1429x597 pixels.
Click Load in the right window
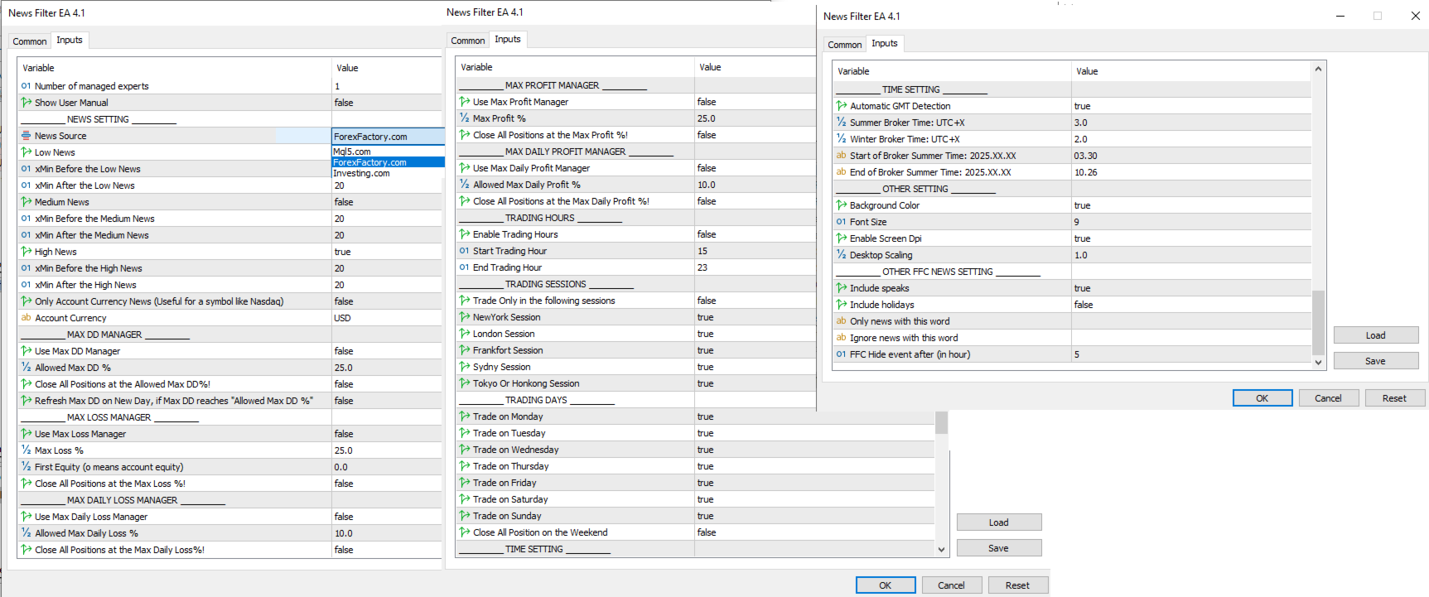point(1376,335)
